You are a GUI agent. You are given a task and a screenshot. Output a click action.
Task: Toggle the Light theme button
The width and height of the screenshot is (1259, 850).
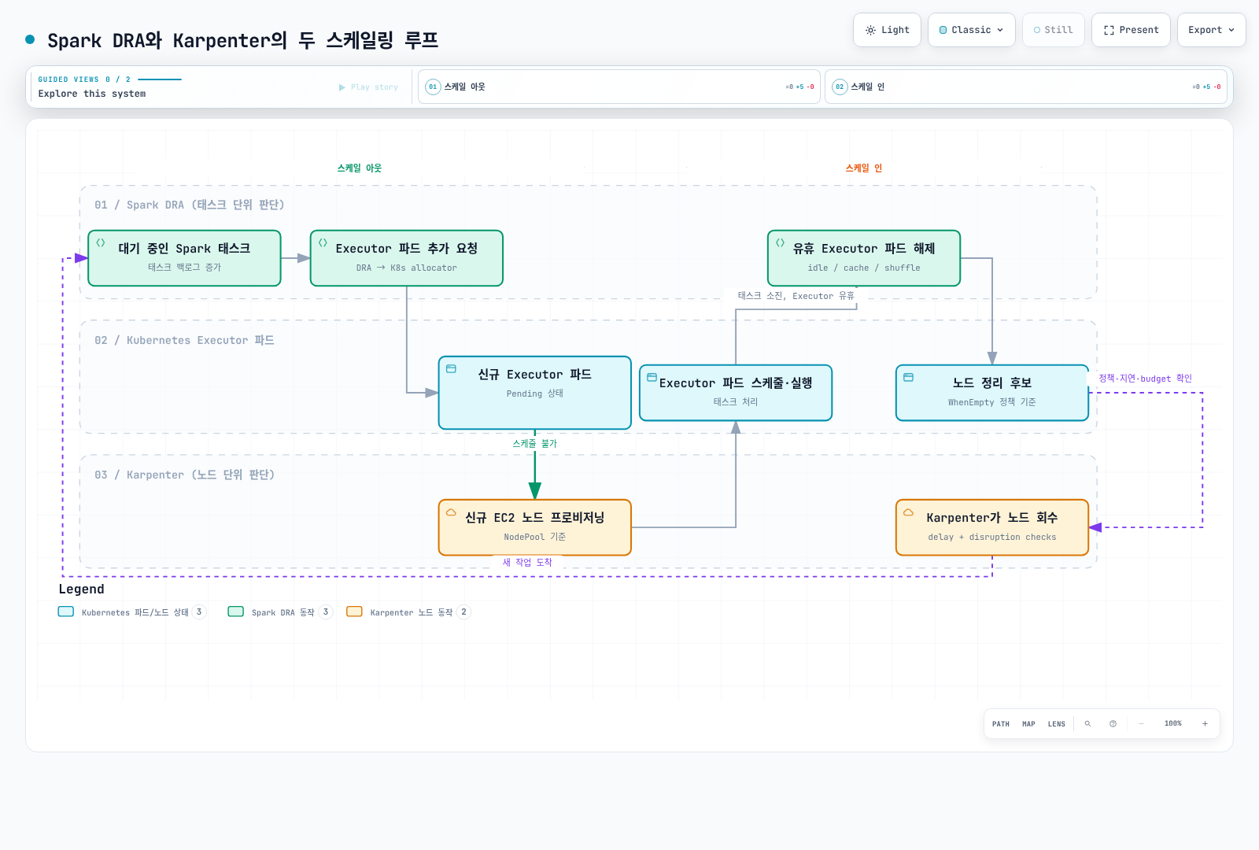(x=887, y=30)
